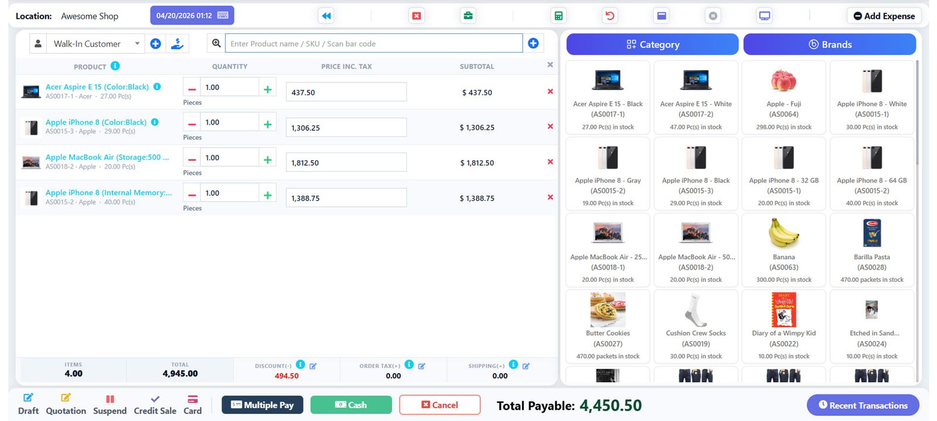Save sale as Draft
The height and width of the screenshot is (421, 937).
pos(28,405)
